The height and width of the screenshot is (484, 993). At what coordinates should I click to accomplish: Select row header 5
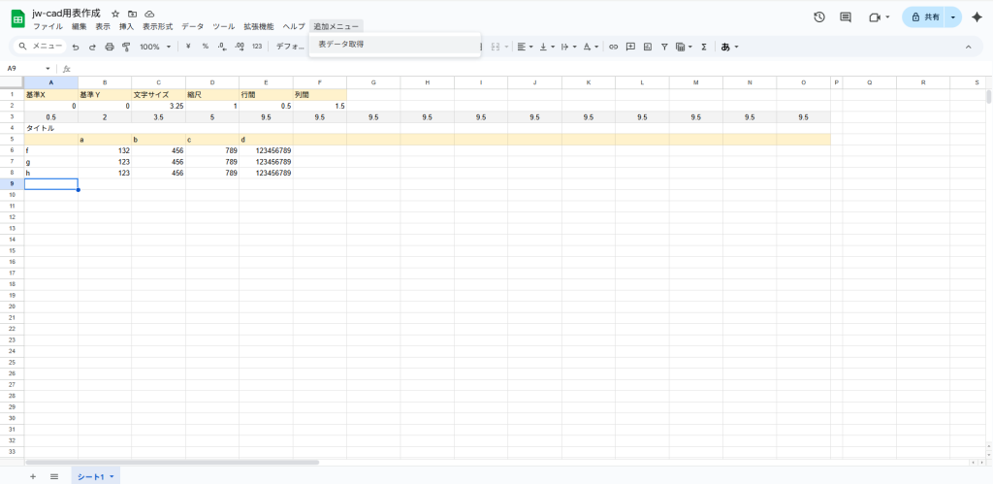point(12,140)
